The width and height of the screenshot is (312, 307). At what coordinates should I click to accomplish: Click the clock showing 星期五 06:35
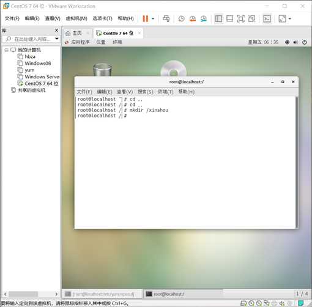263,42
